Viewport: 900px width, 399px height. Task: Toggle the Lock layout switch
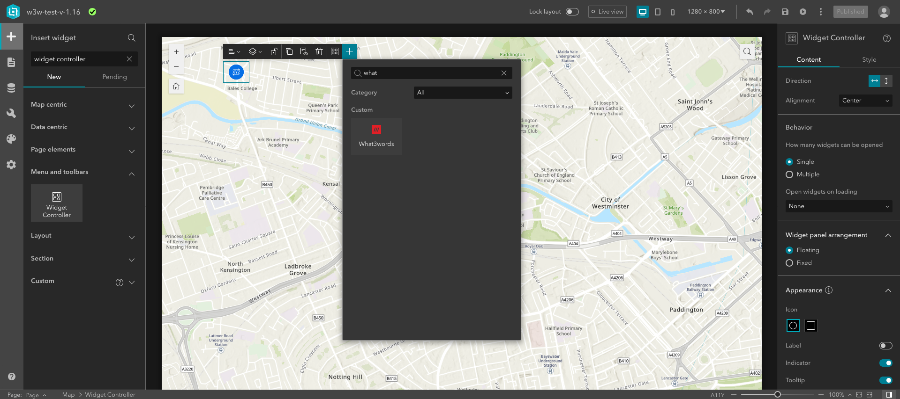572,12
